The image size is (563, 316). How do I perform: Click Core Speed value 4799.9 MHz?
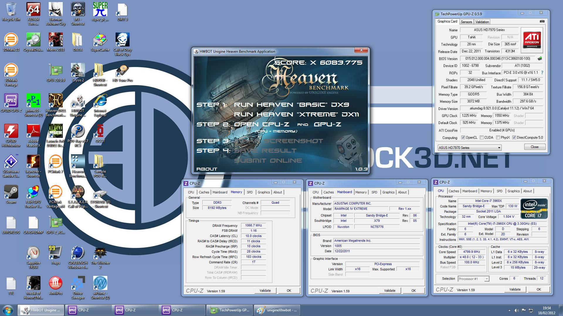click(472, 252)
